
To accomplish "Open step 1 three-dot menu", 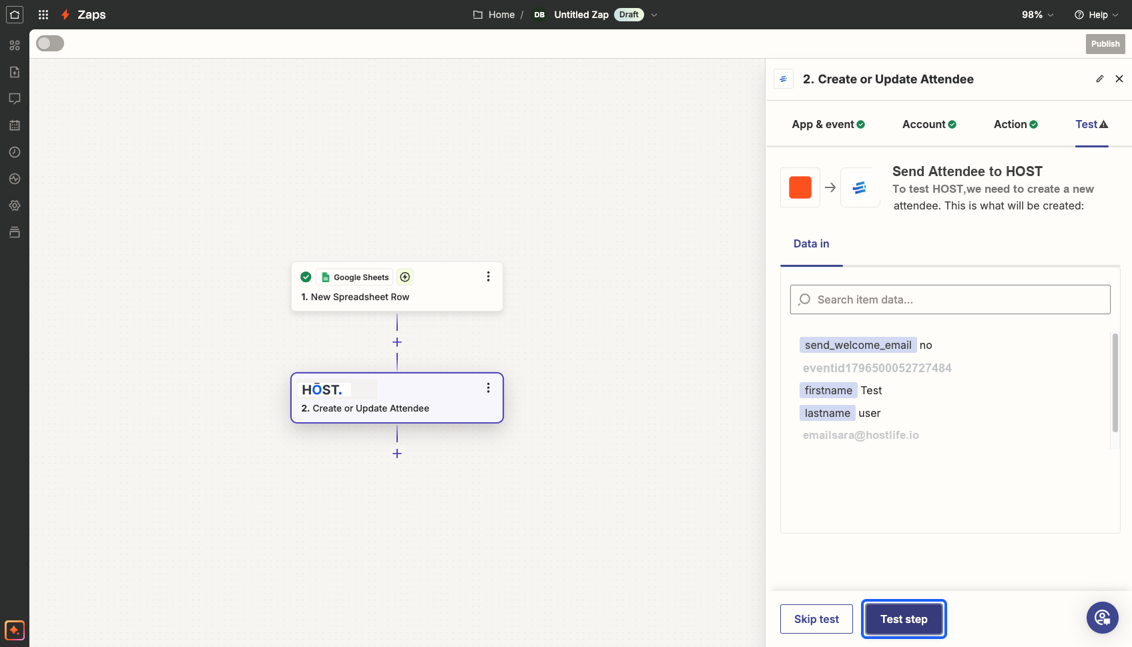I will click(489, 276).
